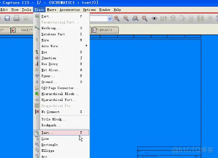Choose highlighted Text... menu item
218x158 pixels.
pos(62,133)
